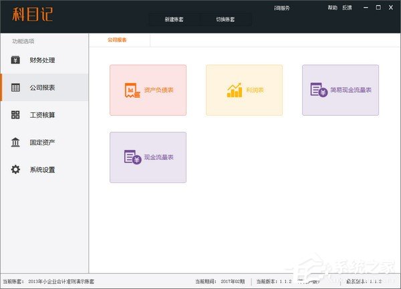Viewport: 401px width, 289px height.
Task: Close the 科目记 window
Action: pos(391,7)
